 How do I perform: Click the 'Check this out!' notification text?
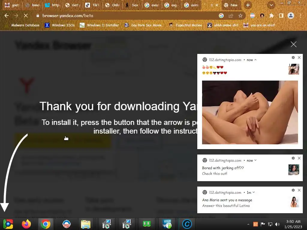(215, 174)
